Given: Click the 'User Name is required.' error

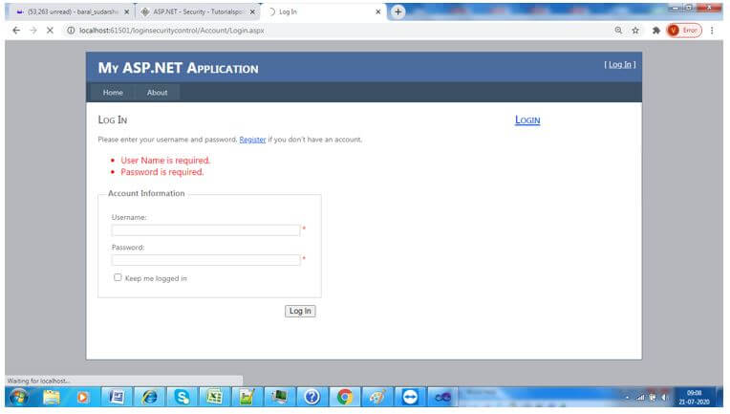Looking at the screenshot, I should coord(165,161).
